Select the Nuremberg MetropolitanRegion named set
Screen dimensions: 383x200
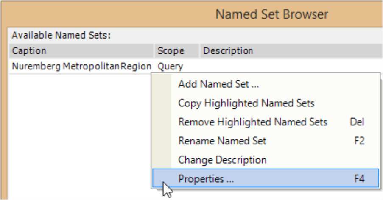pos(81,66)
